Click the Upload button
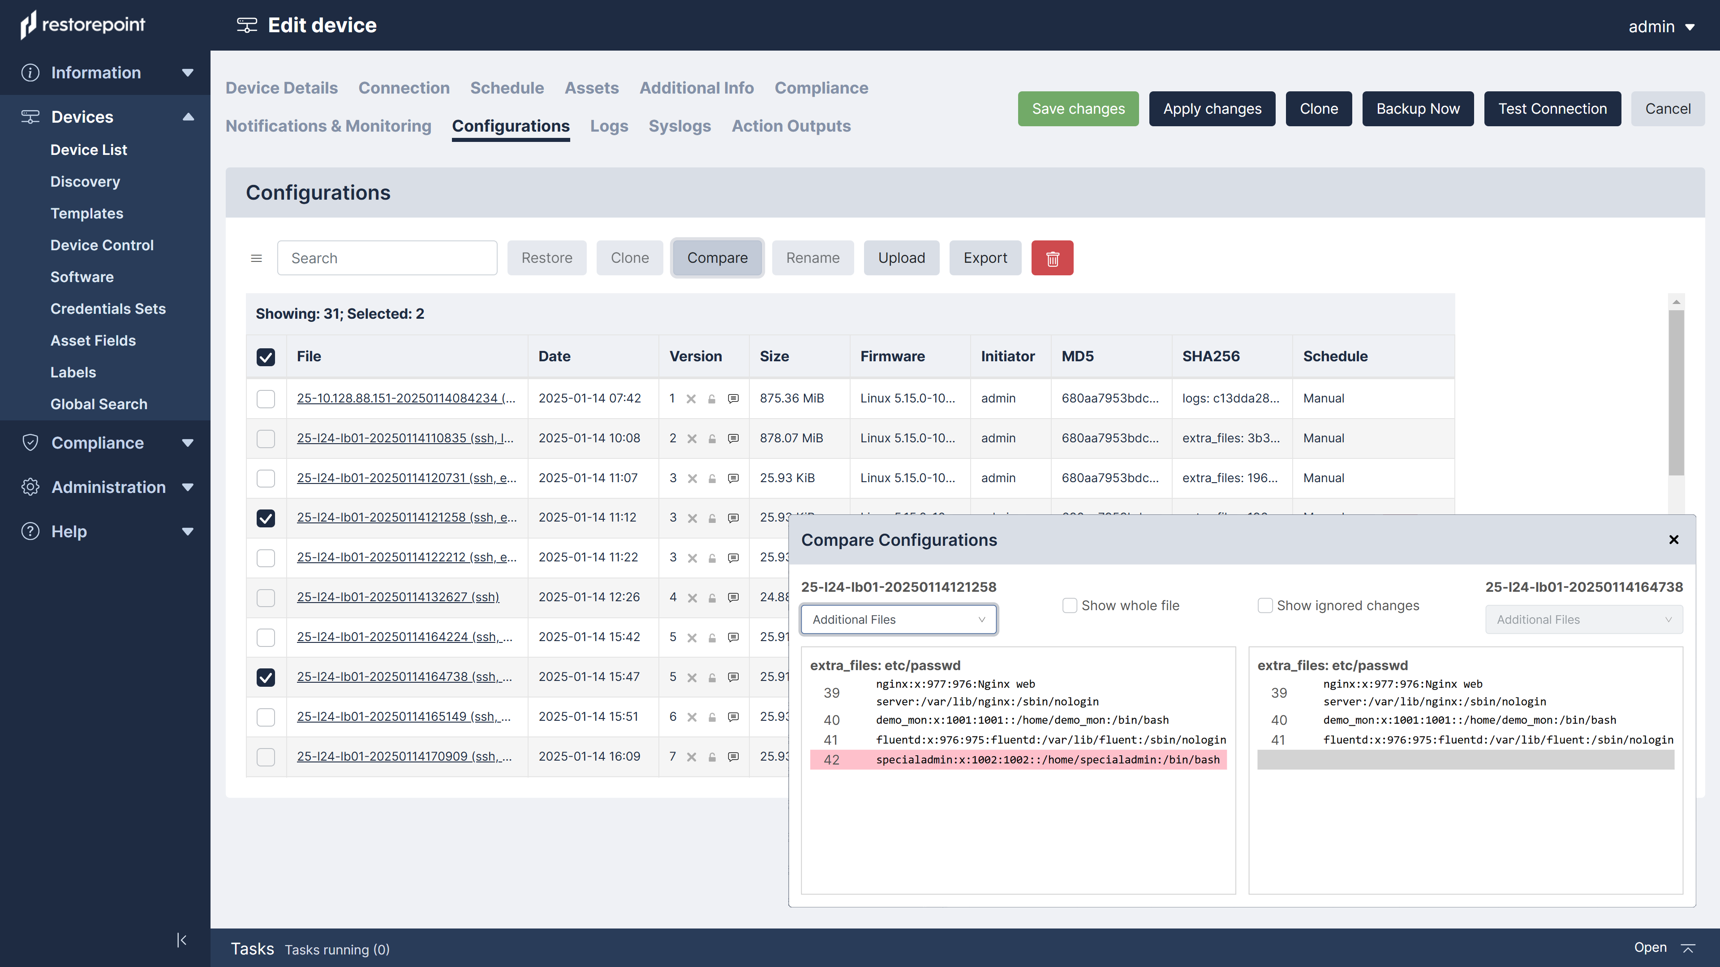Viewport: 1720px width, 967px height. click(901, 257)
